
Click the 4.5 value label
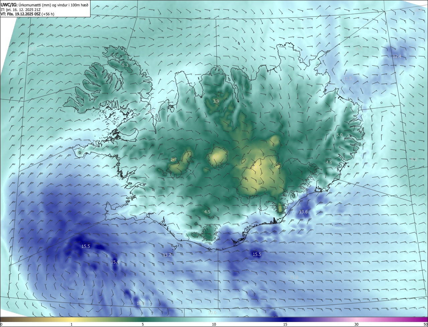207,212
